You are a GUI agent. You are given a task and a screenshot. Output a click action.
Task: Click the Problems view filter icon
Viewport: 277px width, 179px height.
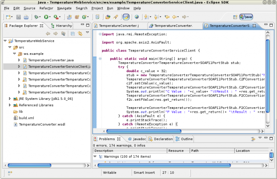coord(253,139)
